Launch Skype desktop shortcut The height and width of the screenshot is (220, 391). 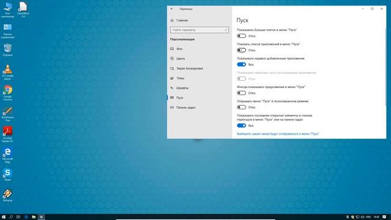pos(7,174)
